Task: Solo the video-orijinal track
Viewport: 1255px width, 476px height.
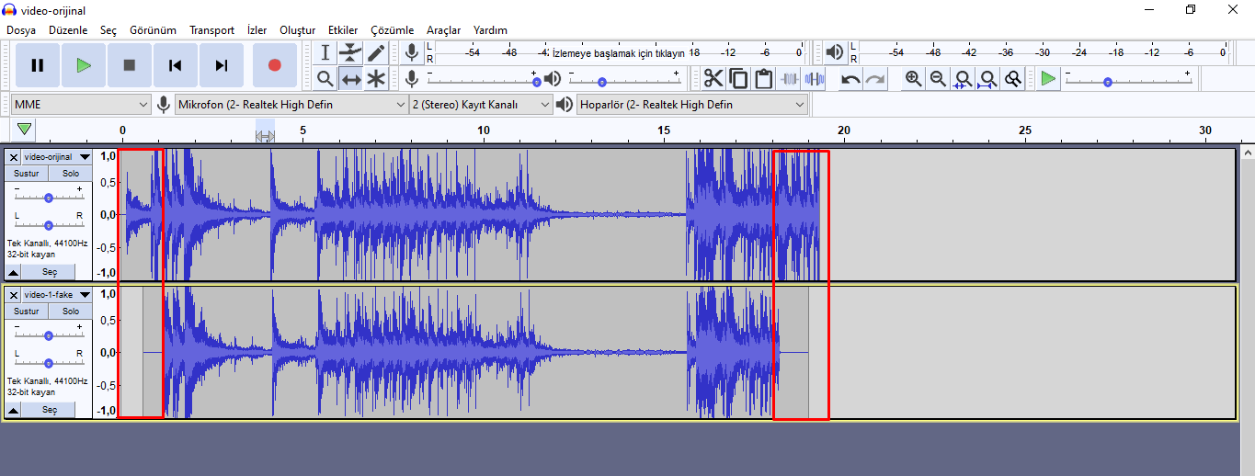Action: tap(71, 173)
